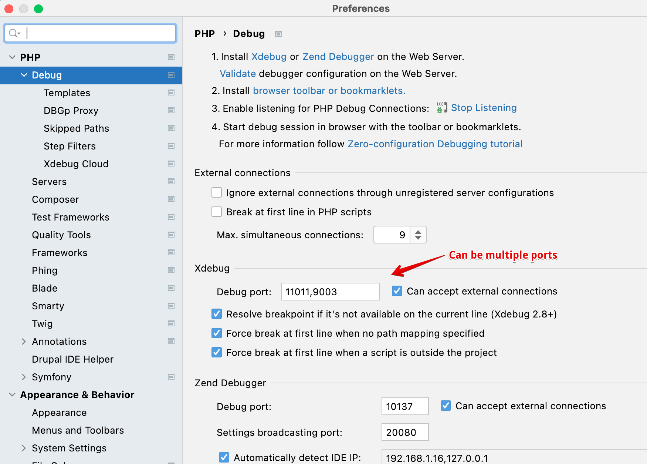Click Stop Listening link
The width and height of the screenshot is (647, 464).
click(x=484, y=108)
